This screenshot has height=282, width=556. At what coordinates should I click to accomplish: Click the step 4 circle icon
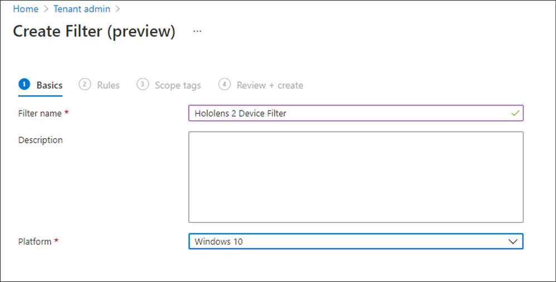pos(225,84)
